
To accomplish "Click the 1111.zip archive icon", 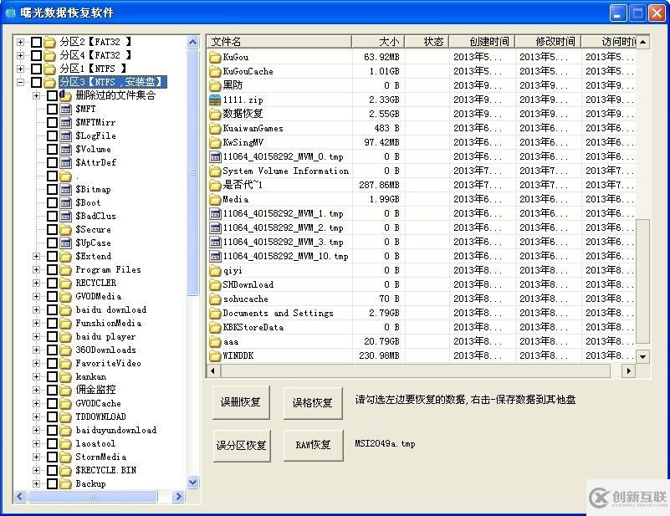I will [215, 100].
